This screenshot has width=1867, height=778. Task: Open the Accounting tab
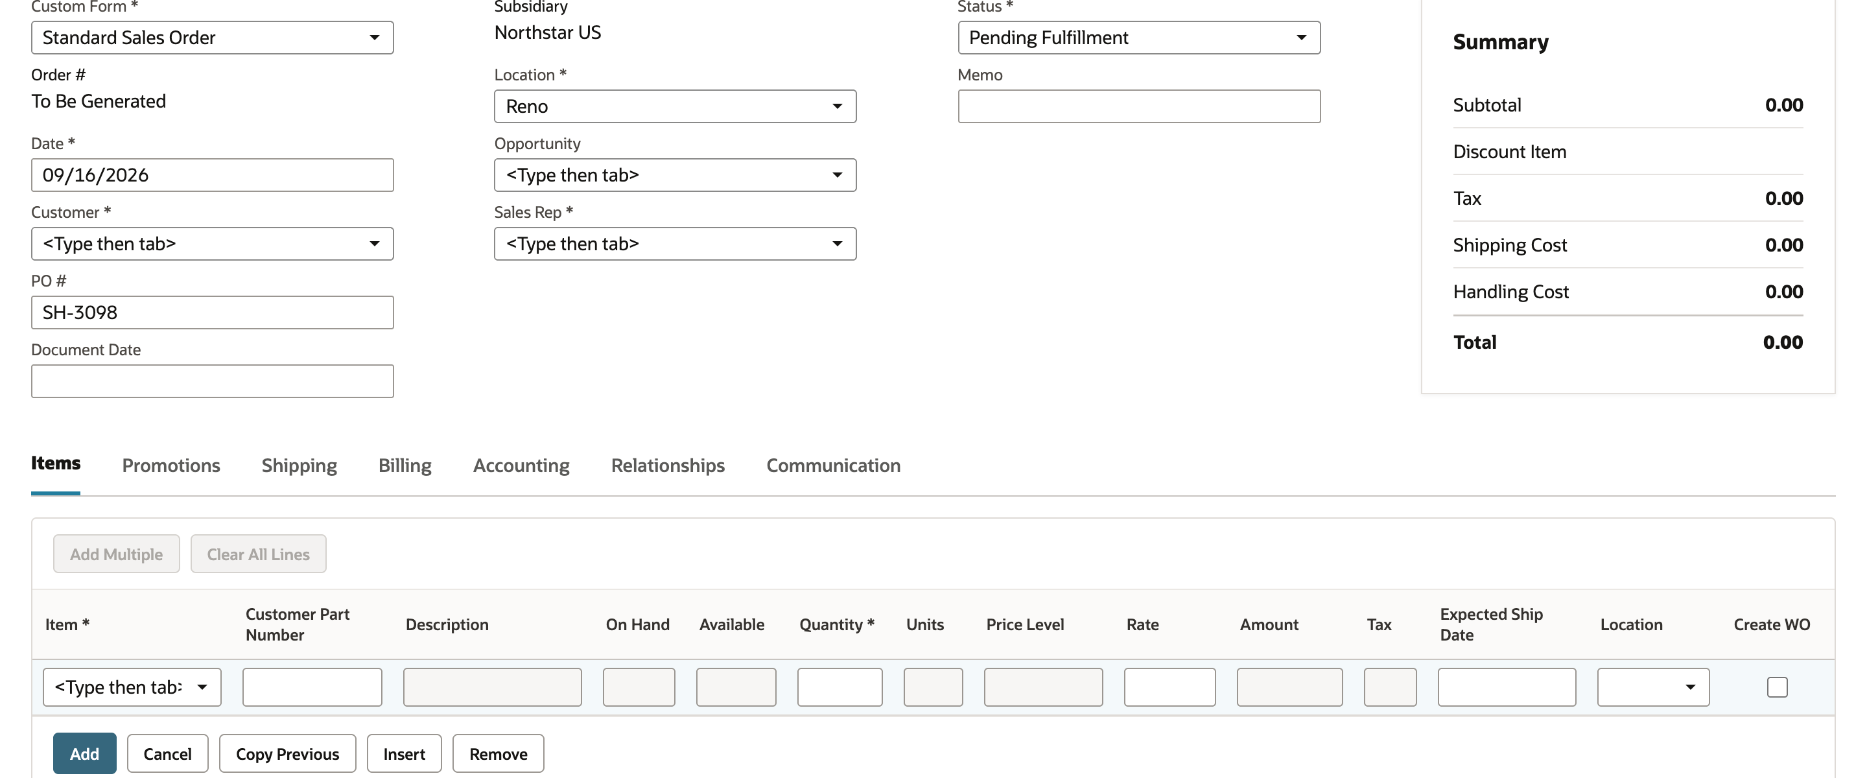(521, 466)
